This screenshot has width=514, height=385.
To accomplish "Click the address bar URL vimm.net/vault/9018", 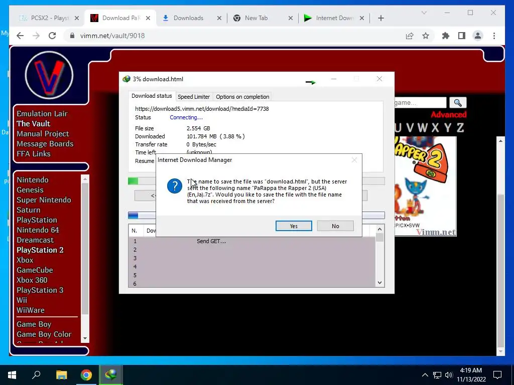I will (112, 36).
